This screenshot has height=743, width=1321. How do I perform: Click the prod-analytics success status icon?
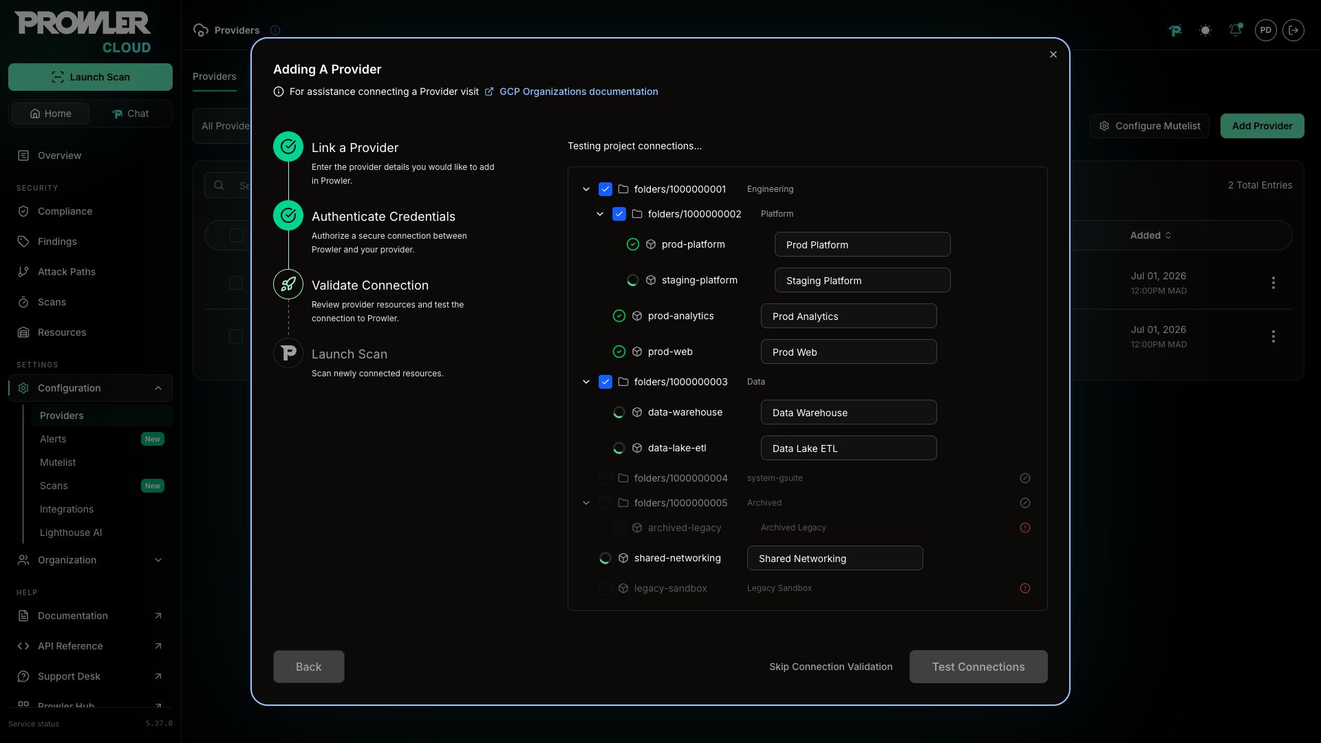click(x=619, y=316)
